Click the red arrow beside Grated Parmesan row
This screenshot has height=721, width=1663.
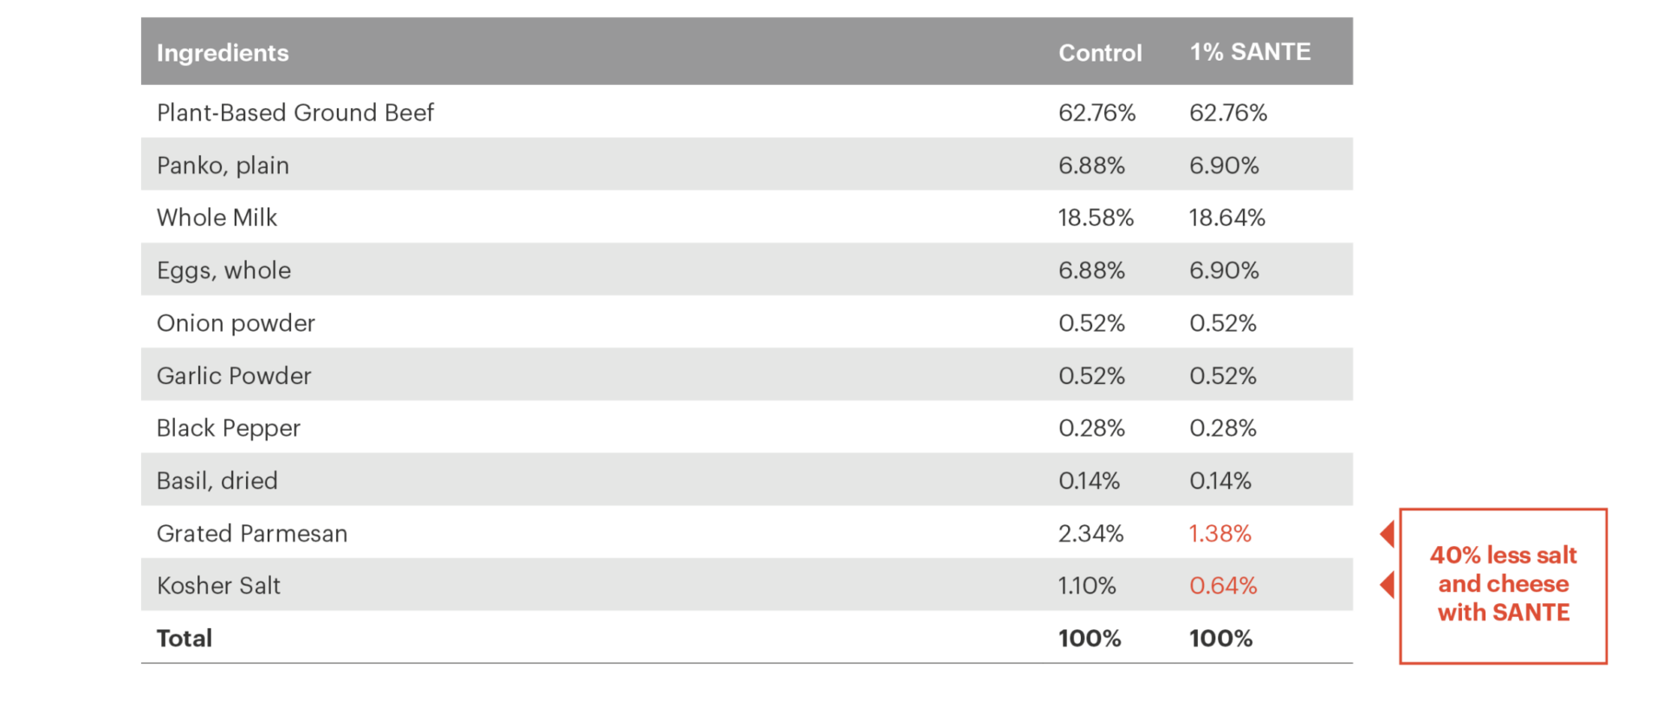(1387, 534)
